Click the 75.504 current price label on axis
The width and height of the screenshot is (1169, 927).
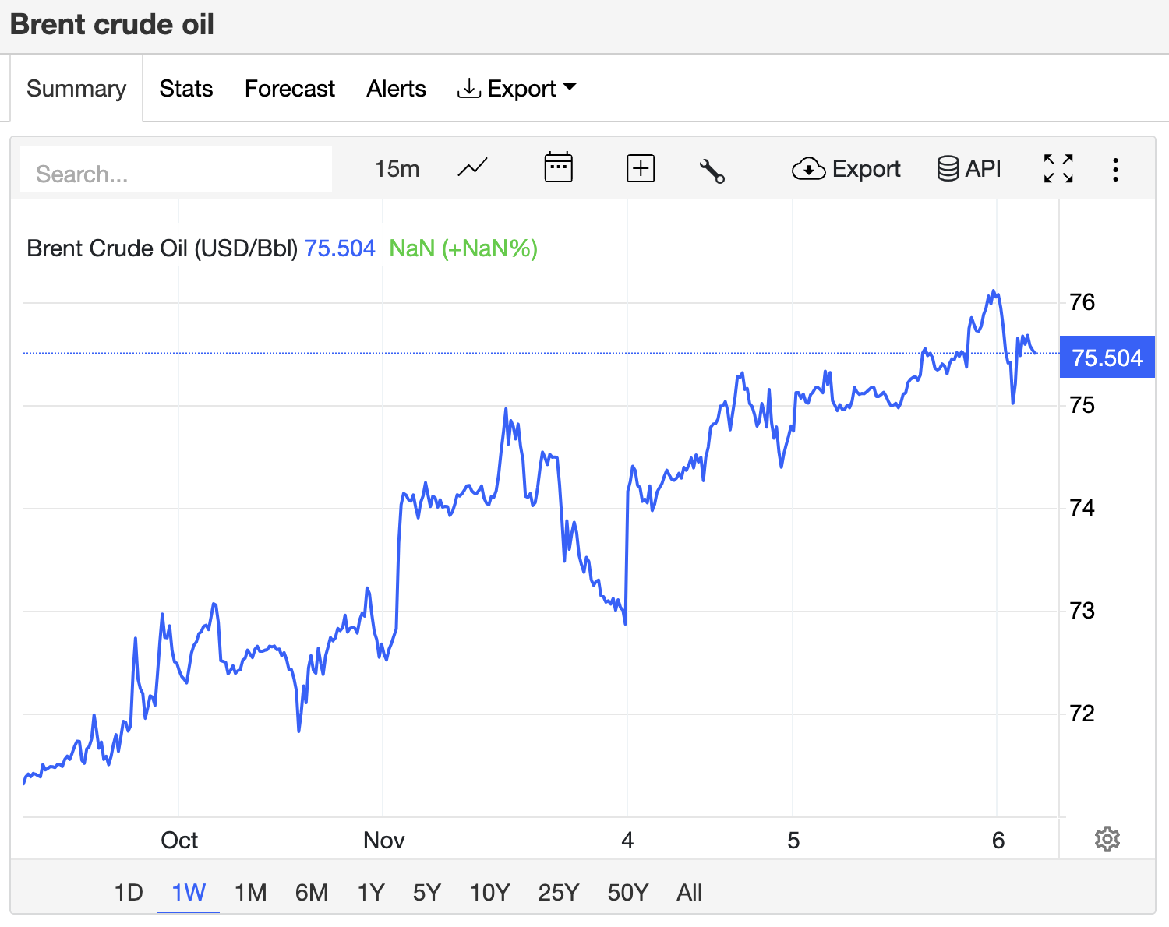(x=1107, y=358)
